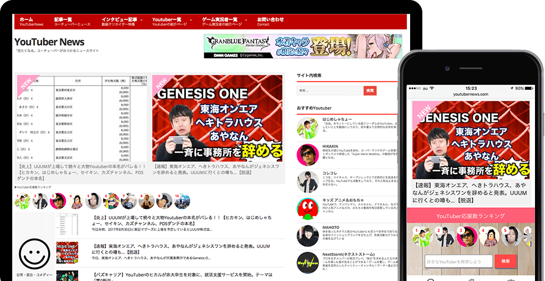Select rank 6 avatar in desktop ranking
The image size is (545, 281).
tap(111, 201)
